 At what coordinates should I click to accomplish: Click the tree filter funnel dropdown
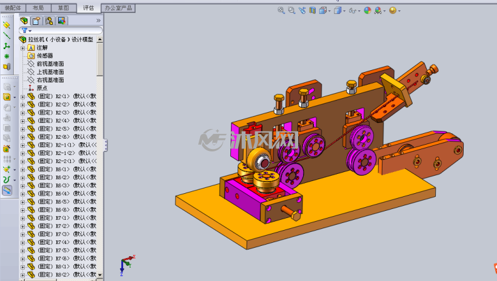click(x=27, y=30)
